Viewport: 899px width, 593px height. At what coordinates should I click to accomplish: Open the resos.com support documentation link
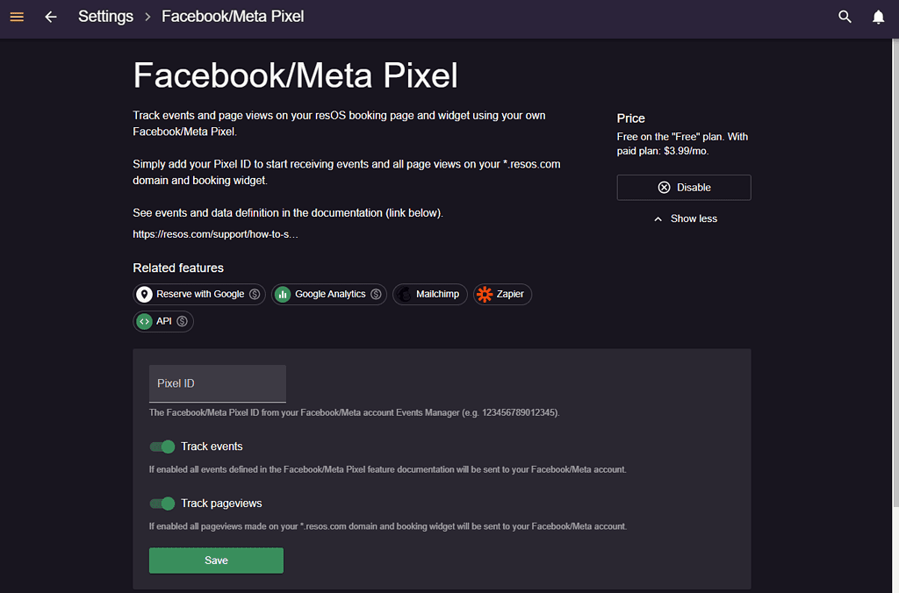[x=216, y=233]
